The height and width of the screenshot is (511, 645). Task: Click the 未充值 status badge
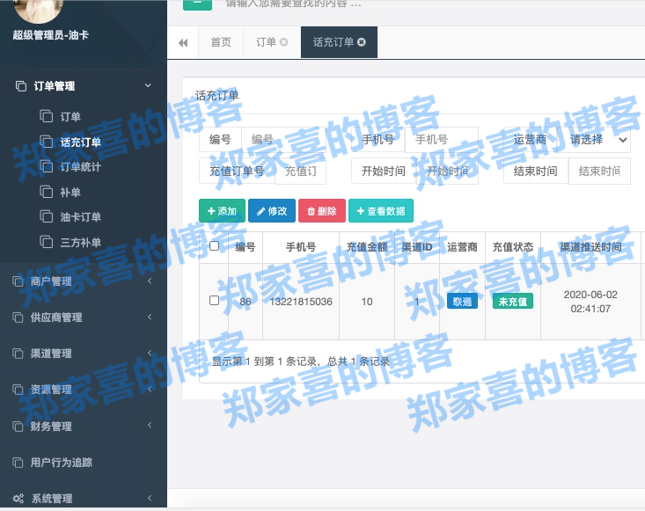point(513,302)
